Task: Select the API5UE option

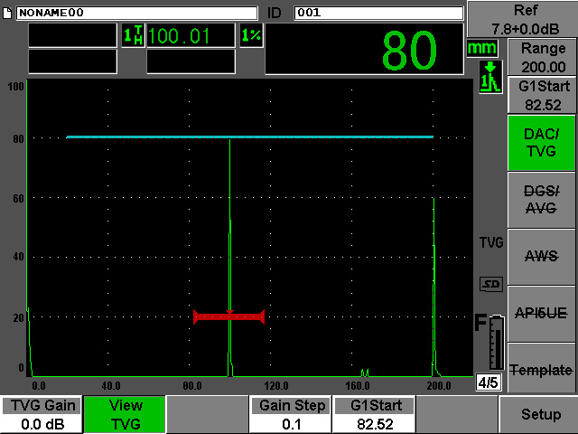Action: point(540,314)
